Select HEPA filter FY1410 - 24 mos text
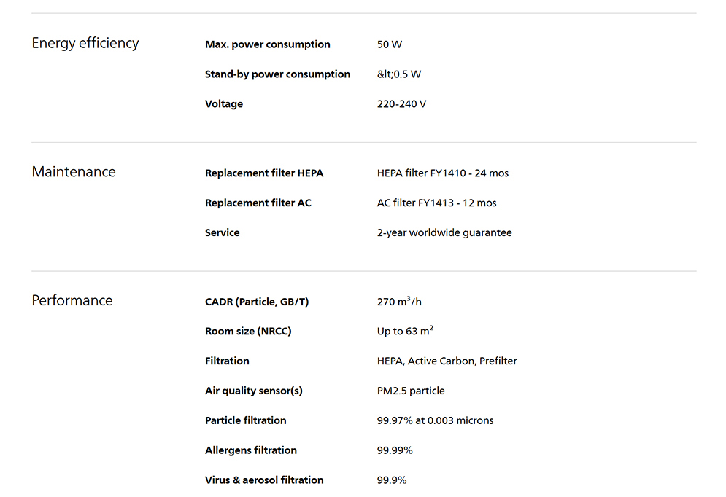 click(x=443, y=173)
